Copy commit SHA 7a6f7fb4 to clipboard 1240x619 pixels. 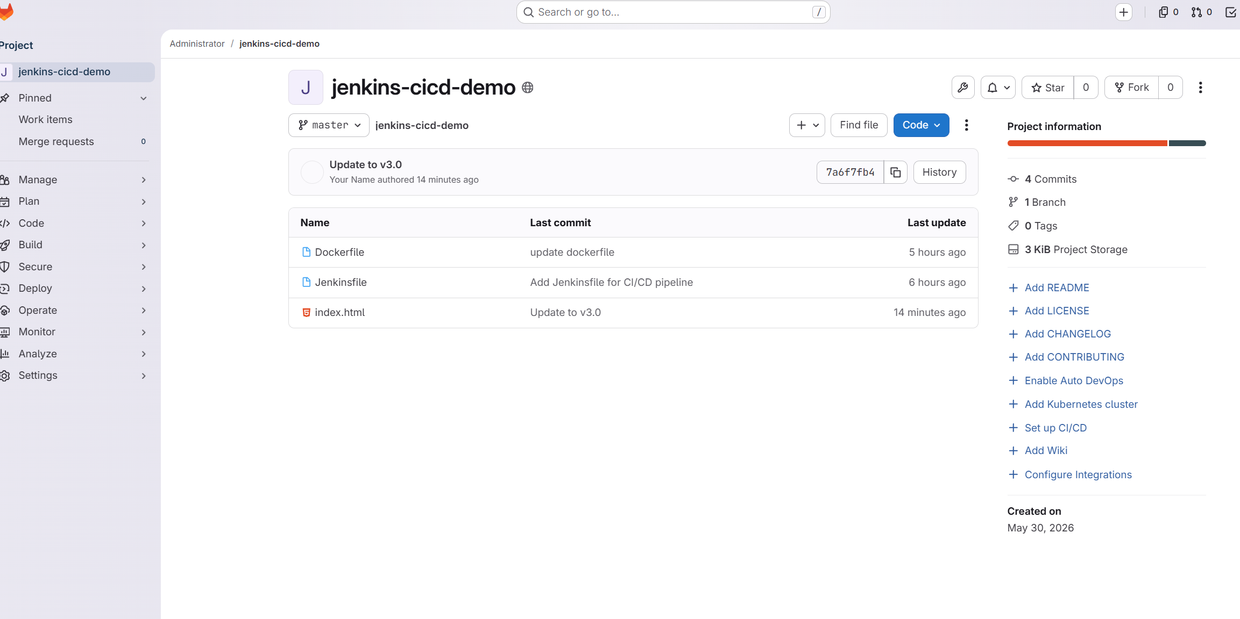895,172
